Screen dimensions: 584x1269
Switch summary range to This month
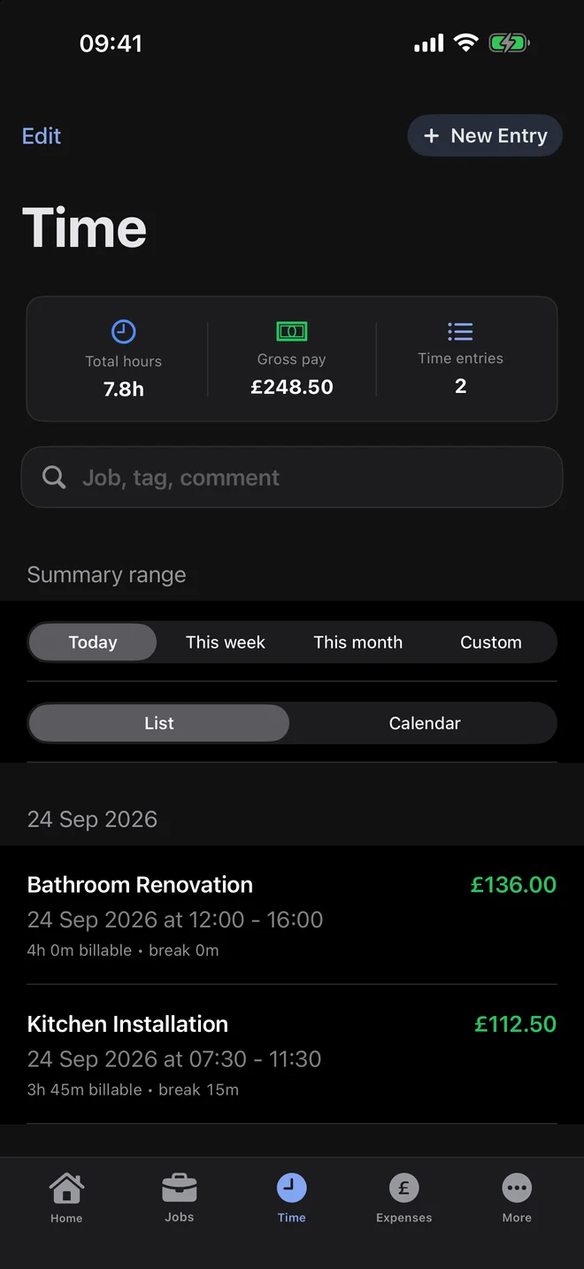pyautogui.click(x=358, y=642)
